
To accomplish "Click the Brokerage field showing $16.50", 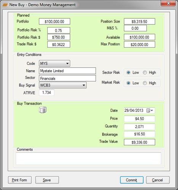I will [140, 134].
